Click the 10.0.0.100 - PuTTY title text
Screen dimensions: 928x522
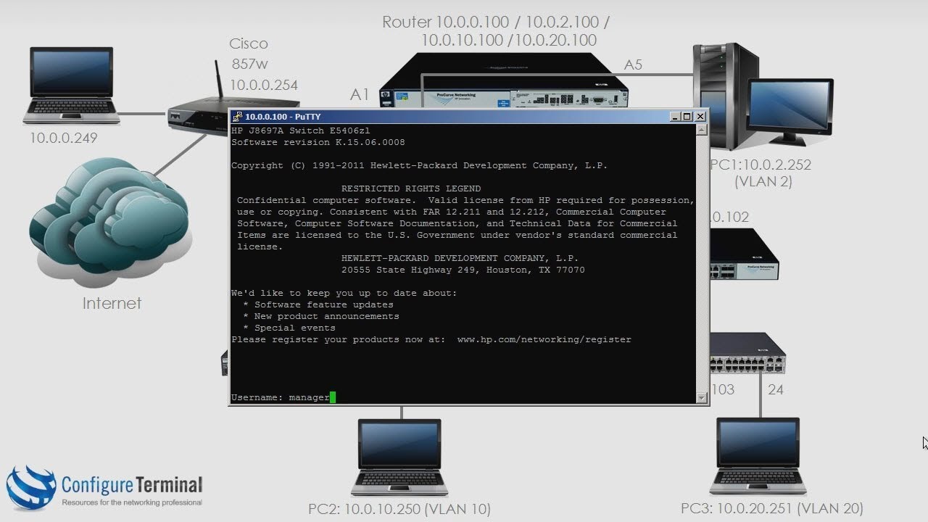click(x=283, y=117)
